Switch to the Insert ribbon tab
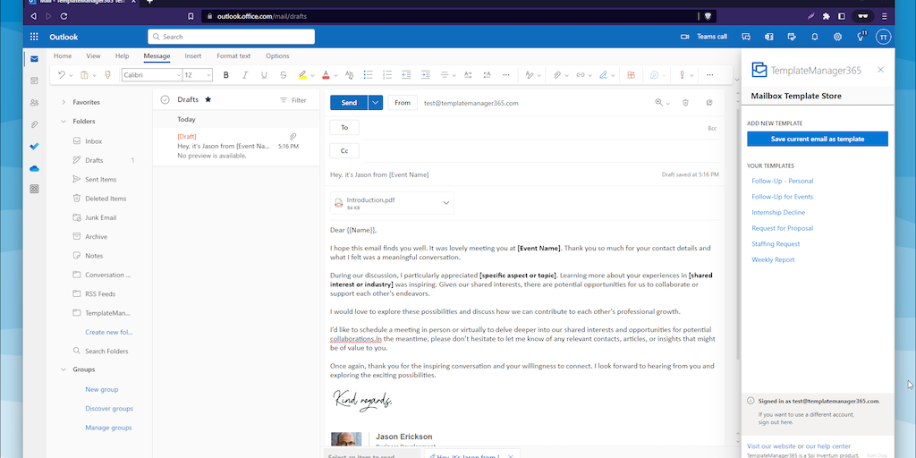This screenshot has width=916, height=458. pyautogui.click(x=193, y=56)
